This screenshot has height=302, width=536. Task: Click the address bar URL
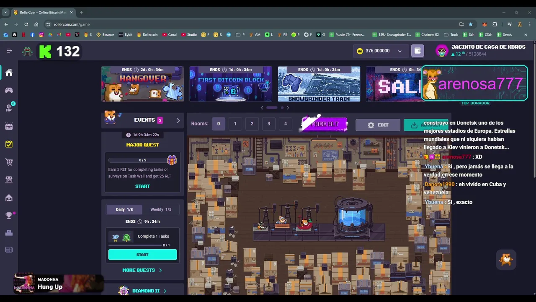[72, 24]
